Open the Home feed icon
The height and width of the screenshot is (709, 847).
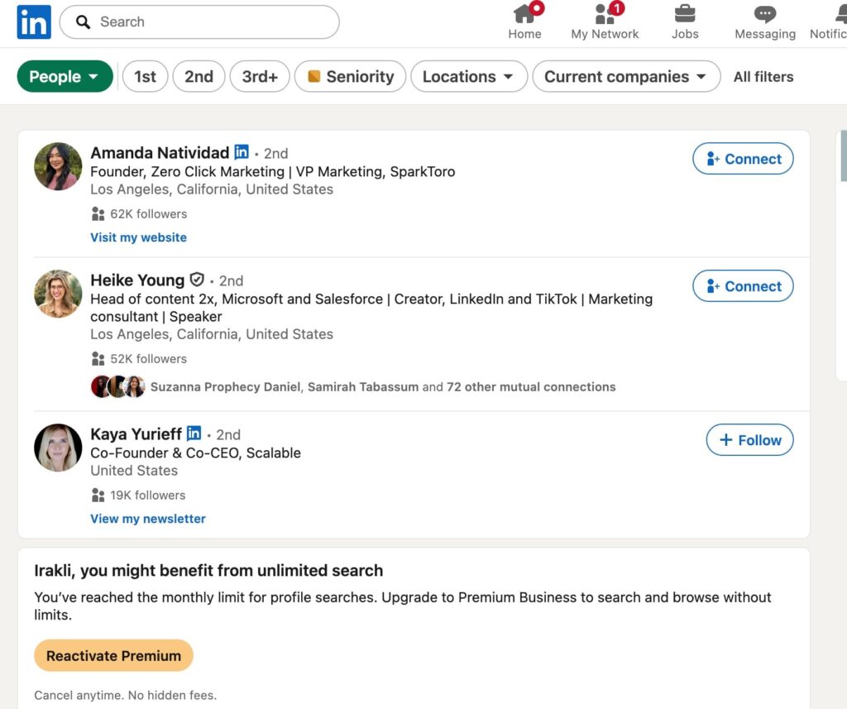[524, 16]
